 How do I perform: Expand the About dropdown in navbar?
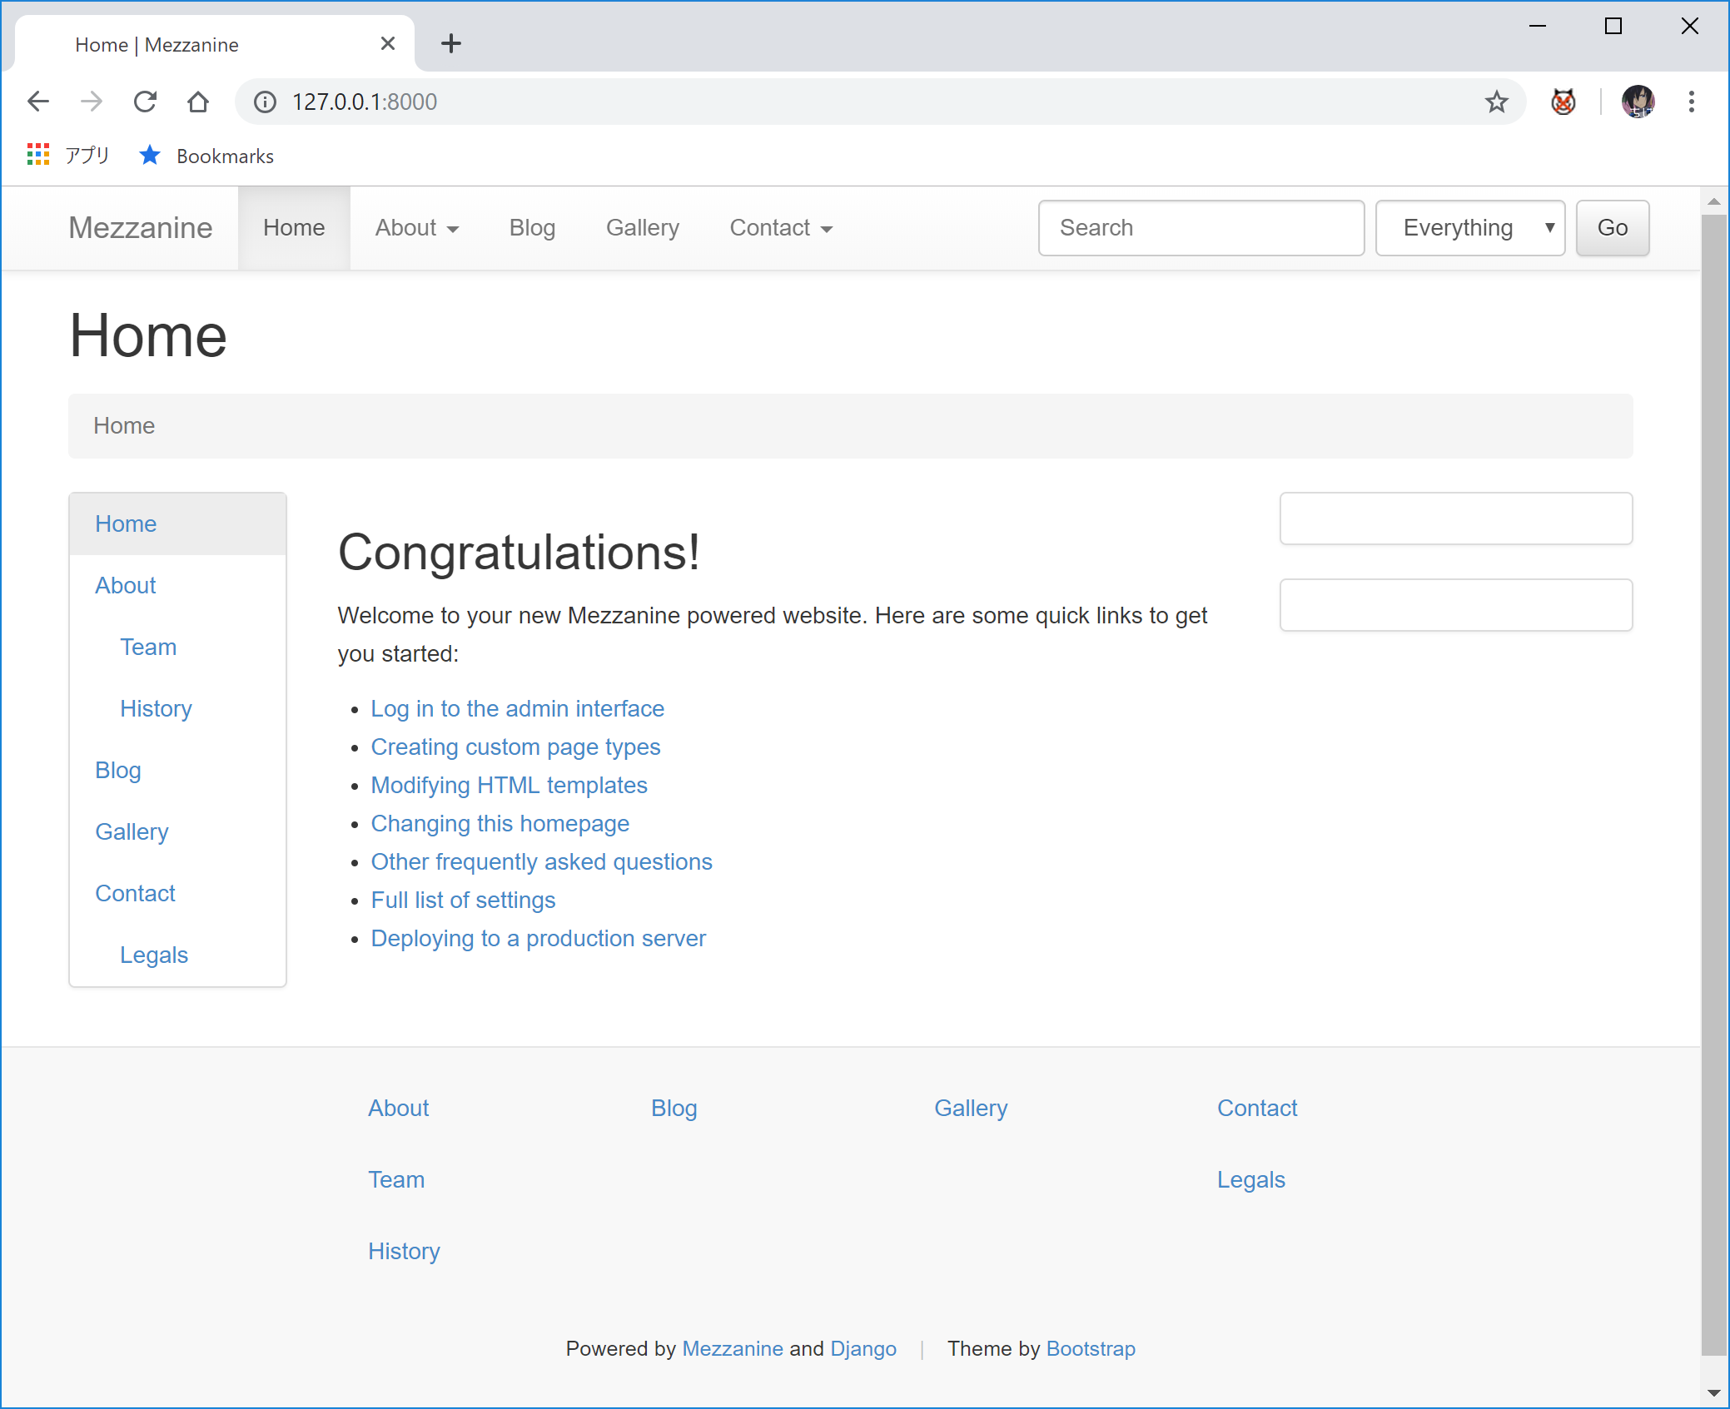pyautogui.click(x=416, y=228)
